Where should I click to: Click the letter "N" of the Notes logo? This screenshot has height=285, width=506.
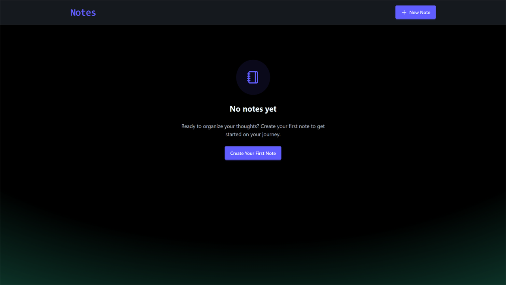73,13
